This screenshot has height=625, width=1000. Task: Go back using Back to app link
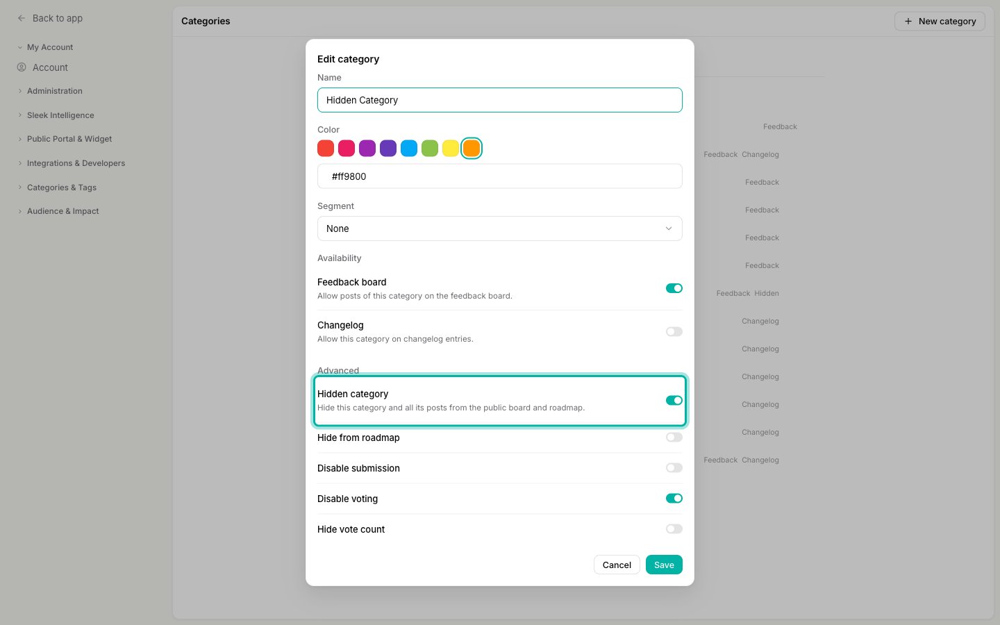coord(50,18)
